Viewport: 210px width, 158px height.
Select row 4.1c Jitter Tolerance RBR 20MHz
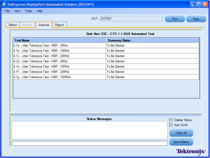pos(106,56)
